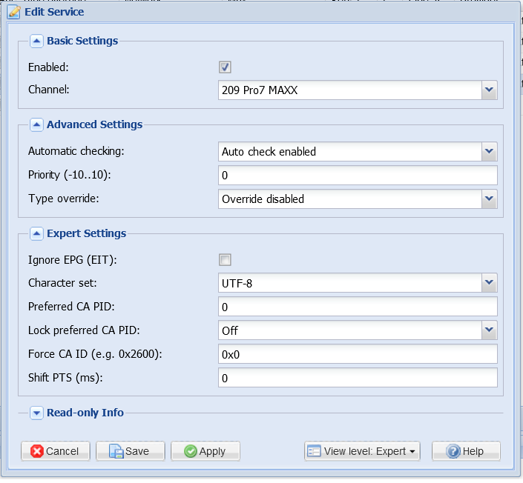The width and height of the screenshot is (523, 483).
Task: Tick the Ignore EPG (EIT) checkbox
Action: click(225, 260)
